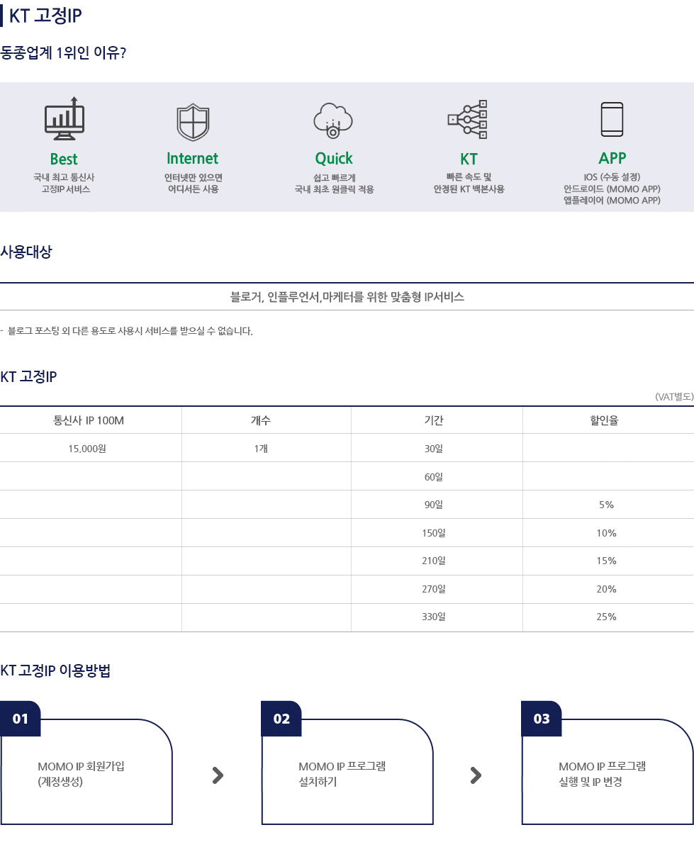Click the 쉽고 빠르게 원클릭 적용 text
The width and height of the screenshot is (694, 859).
[334, 183]
